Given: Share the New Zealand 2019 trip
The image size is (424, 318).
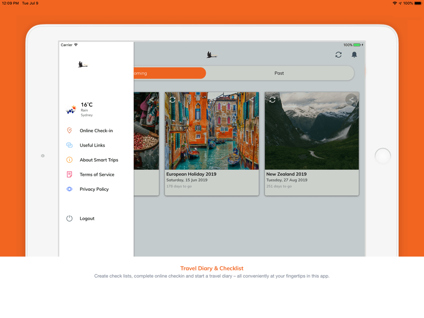Looking at the screenshot, I should 351,100.
